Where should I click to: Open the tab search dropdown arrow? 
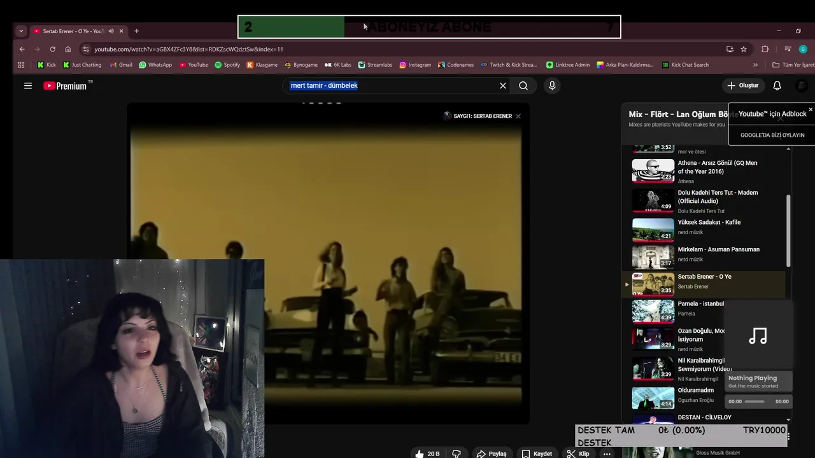(21, 31)
